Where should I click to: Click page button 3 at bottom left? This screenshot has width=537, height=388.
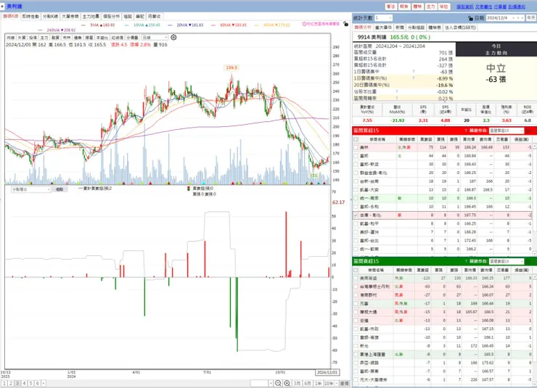[x=17, y=383]
